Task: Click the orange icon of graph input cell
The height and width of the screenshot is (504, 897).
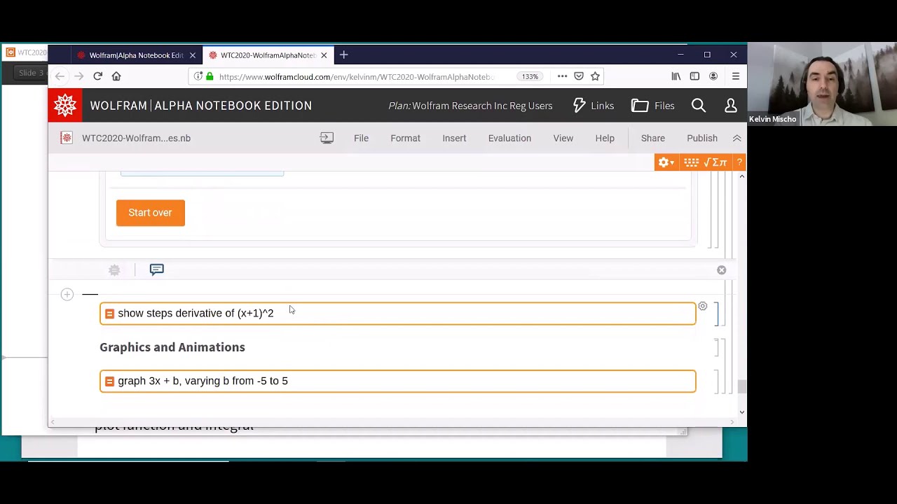Action: pyautogui.click(x=109, y=381)
